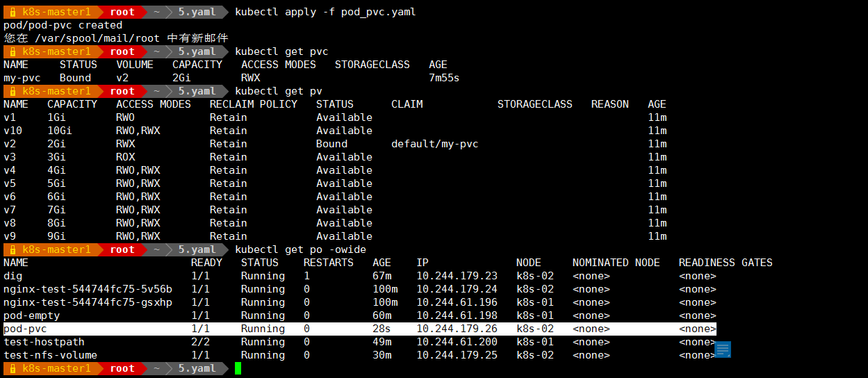Click the 'k8s-02' node in the pod-pvc row

(535, 329)
